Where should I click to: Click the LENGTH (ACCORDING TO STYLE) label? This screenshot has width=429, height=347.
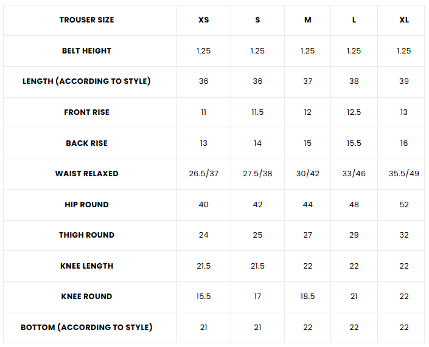[x=86, y=81]
